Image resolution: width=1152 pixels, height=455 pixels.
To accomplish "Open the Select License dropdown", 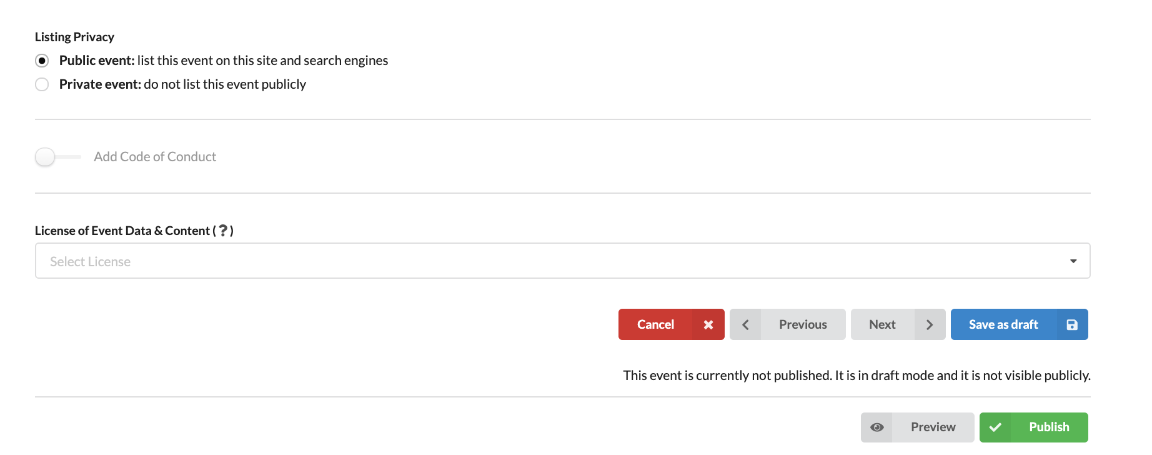I will pyautogui.click(x=563, y=261).
